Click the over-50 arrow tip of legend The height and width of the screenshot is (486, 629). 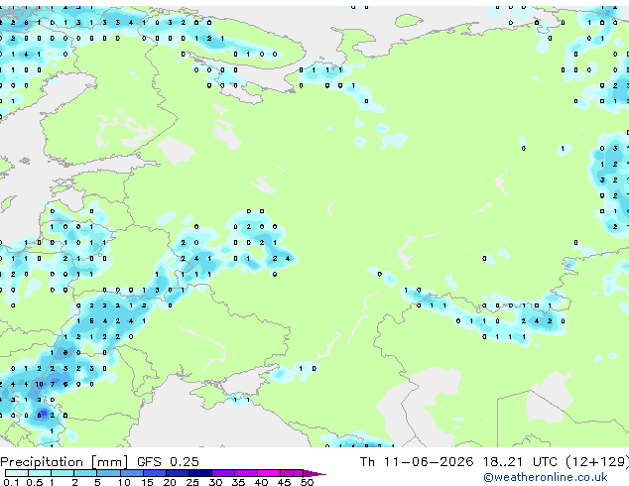[x=314, y=473]
